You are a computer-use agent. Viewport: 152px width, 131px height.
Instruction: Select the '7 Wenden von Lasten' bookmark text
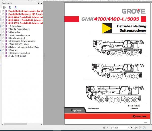coord(18,44)
